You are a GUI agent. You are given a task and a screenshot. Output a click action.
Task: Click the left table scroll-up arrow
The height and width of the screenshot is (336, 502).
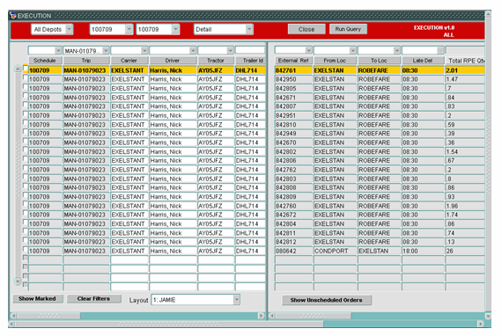click(x=18, y=69)
